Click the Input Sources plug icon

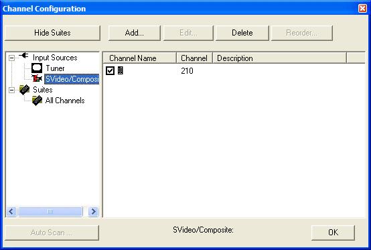(23, 56)
